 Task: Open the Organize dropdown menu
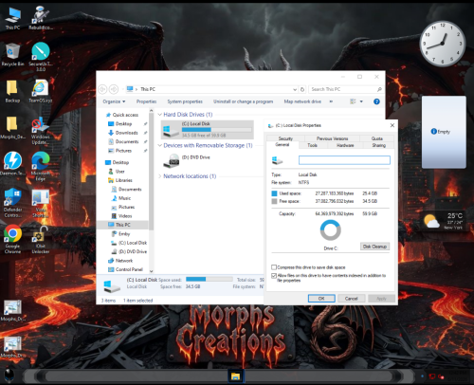pyautogui.click(x=114, y=101)
